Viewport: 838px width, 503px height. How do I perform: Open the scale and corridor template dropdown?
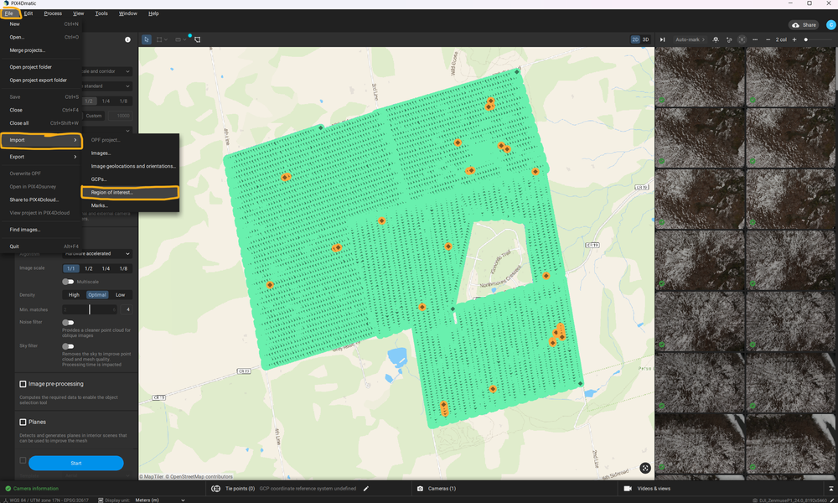click(107, 71)
